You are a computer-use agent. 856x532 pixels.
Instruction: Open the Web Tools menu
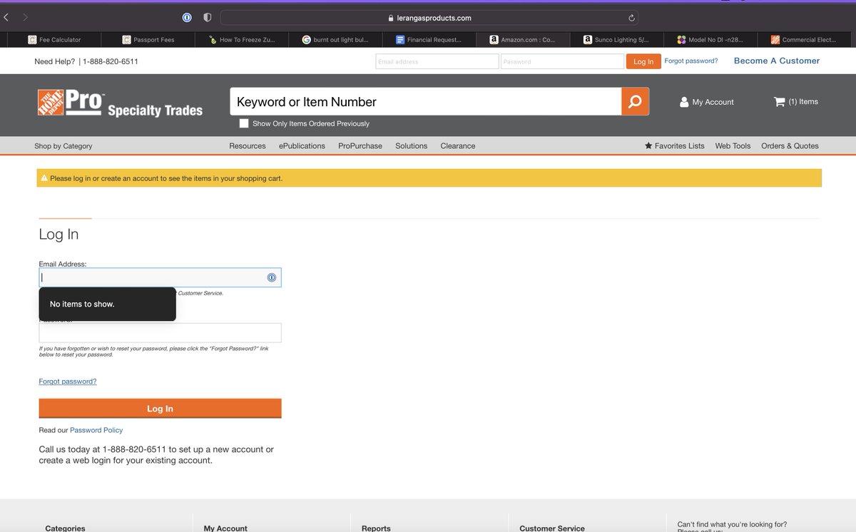coord(733,145)
